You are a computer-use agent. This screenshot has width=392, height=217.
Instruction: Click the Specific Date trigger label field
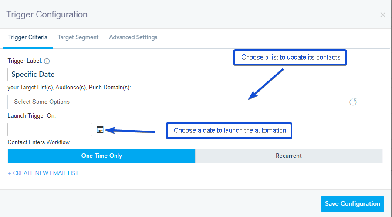pos(176,75)
